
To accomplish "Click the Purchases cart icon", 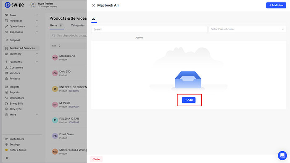I will tap(6, 21).
